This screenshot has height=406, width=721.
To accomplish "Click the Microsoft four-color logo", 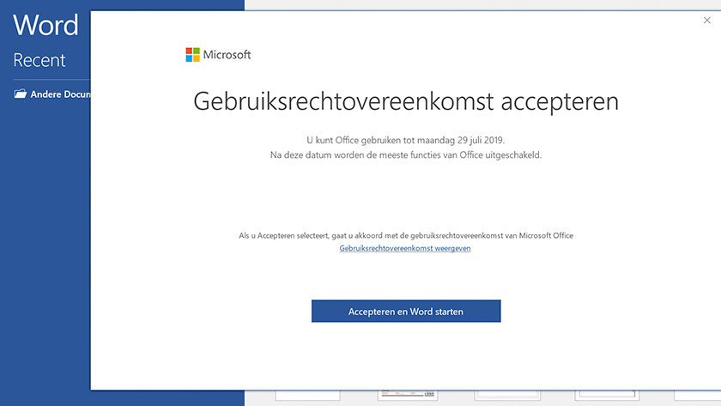I will pyautogui.click(x=192, y=55).
